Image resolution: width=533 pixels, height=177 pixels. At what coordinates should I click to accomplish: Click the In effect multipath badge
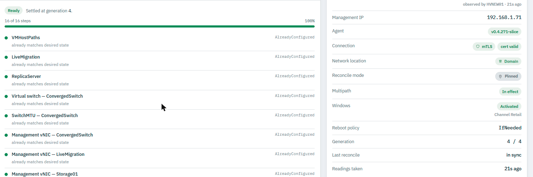pyautogui.click(x=510, y=92)
